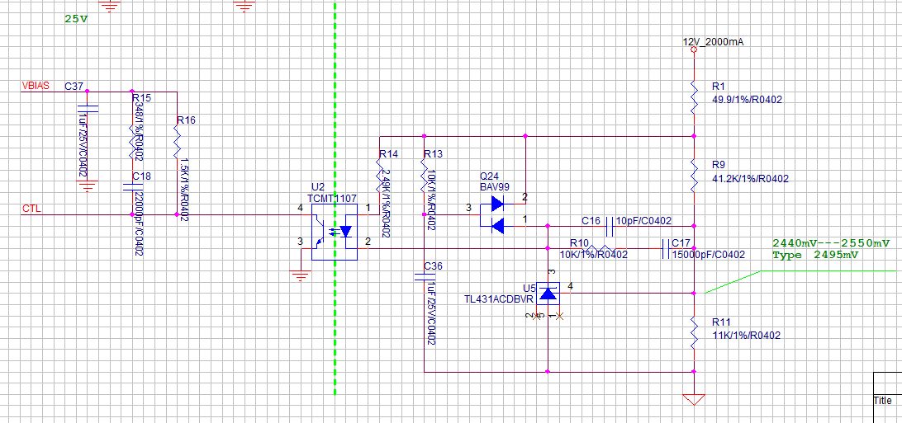Click the 12V_2000mA net name
Image resolution: width=902 pixels, height=423 pixels.
click(x=714, y=42)
